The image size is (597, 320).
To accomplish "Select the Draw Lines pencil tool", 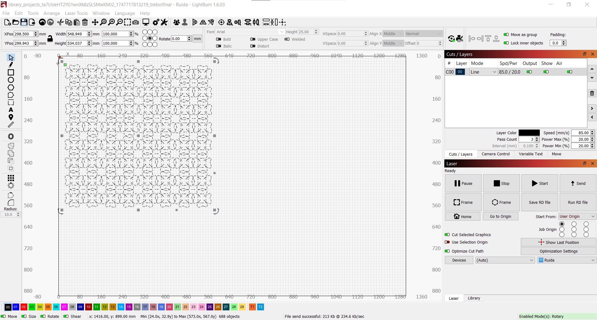I will (11, 65).
